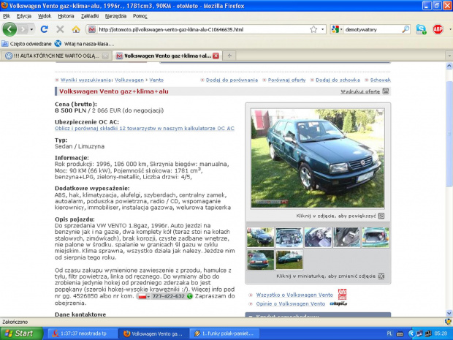
Task: Open the Często odwiedzane bookmarks folder
Action: 26,44
